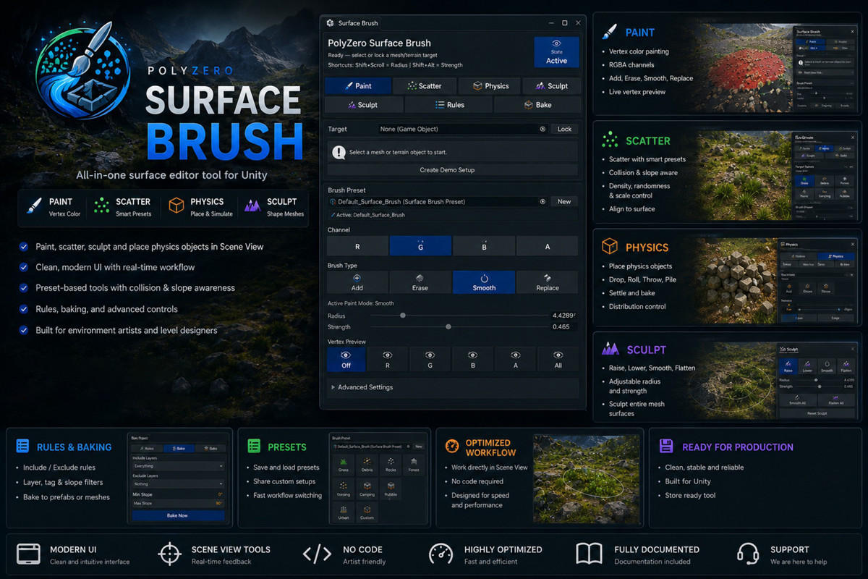Click Raise in the Sculpt mini panel
868x579 pixels.
pyautogui.click(x=788, y=366)
